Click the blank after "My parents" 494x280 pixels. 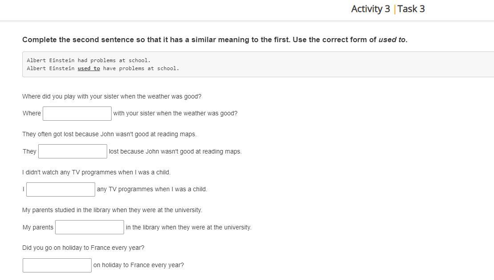pyautogui.click(x=89, y=227)
